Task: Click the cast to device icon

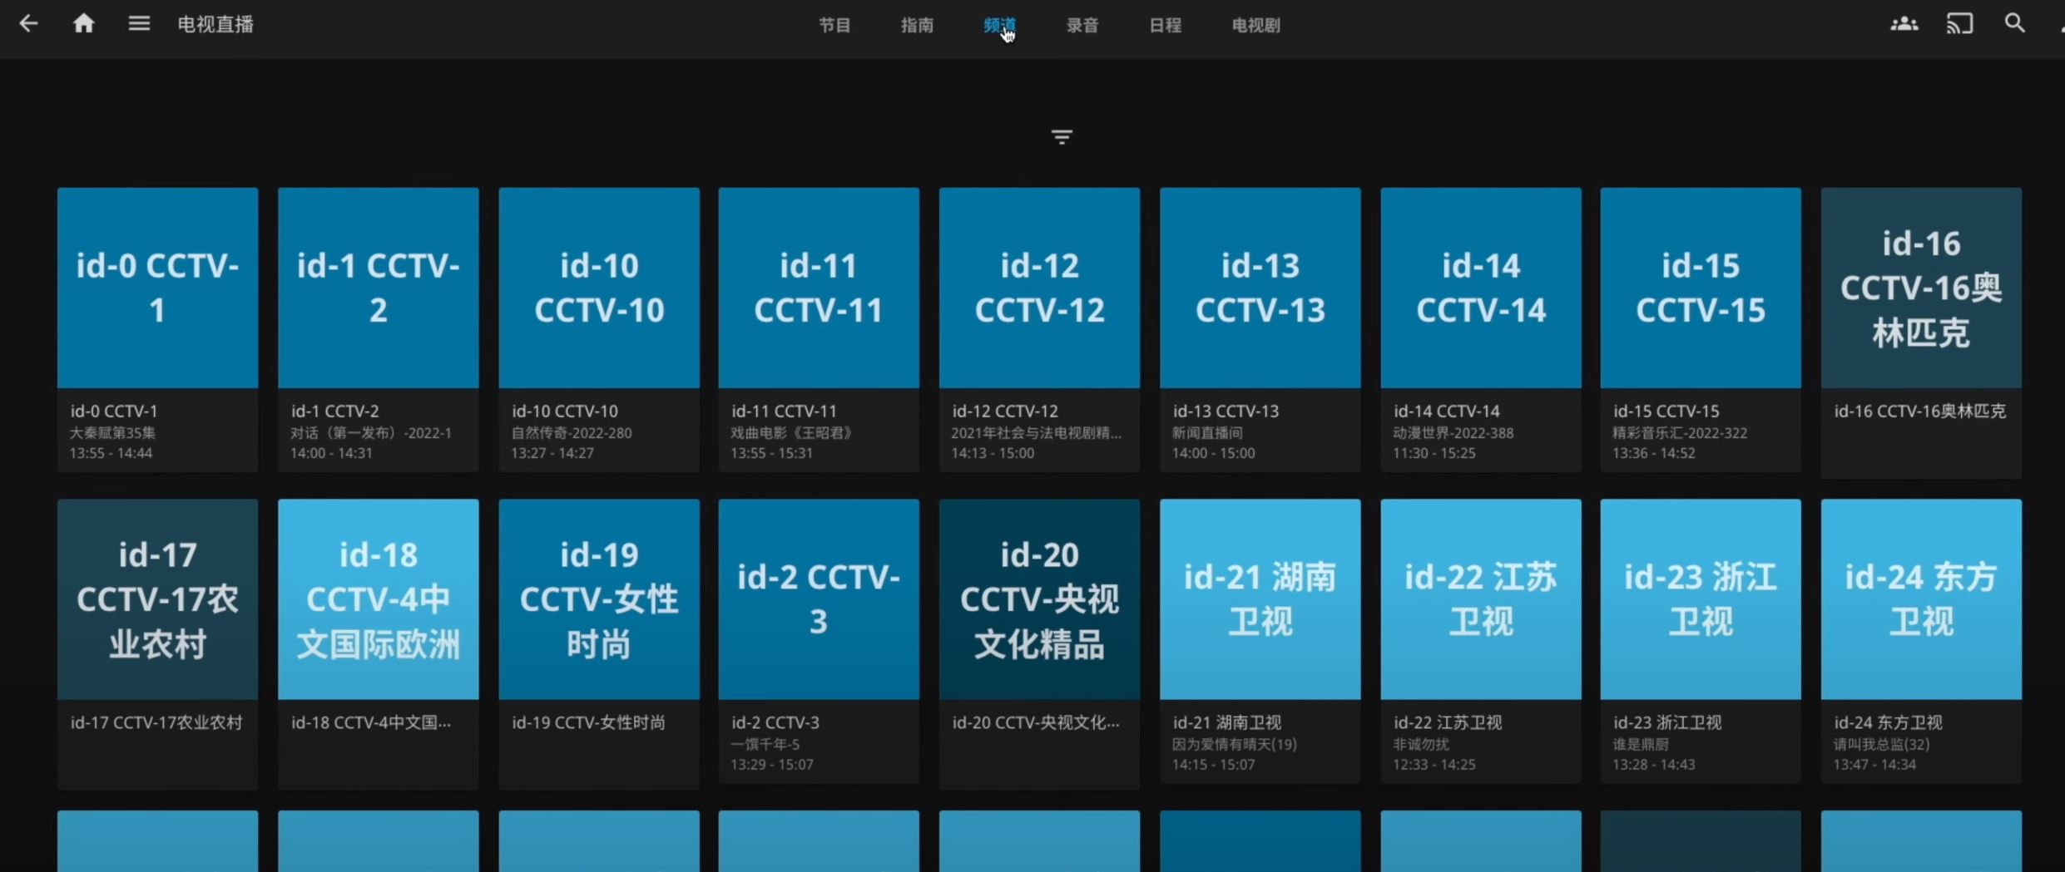Action: pyautogui.click(x=1959, y=24)
